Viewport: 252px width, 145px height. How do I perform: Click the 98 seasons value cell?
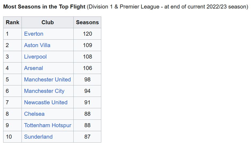pos(87,80)
